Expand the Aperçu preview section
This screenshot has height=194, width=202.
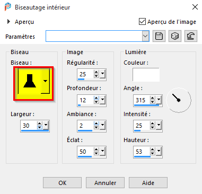[x=8, y=22]
